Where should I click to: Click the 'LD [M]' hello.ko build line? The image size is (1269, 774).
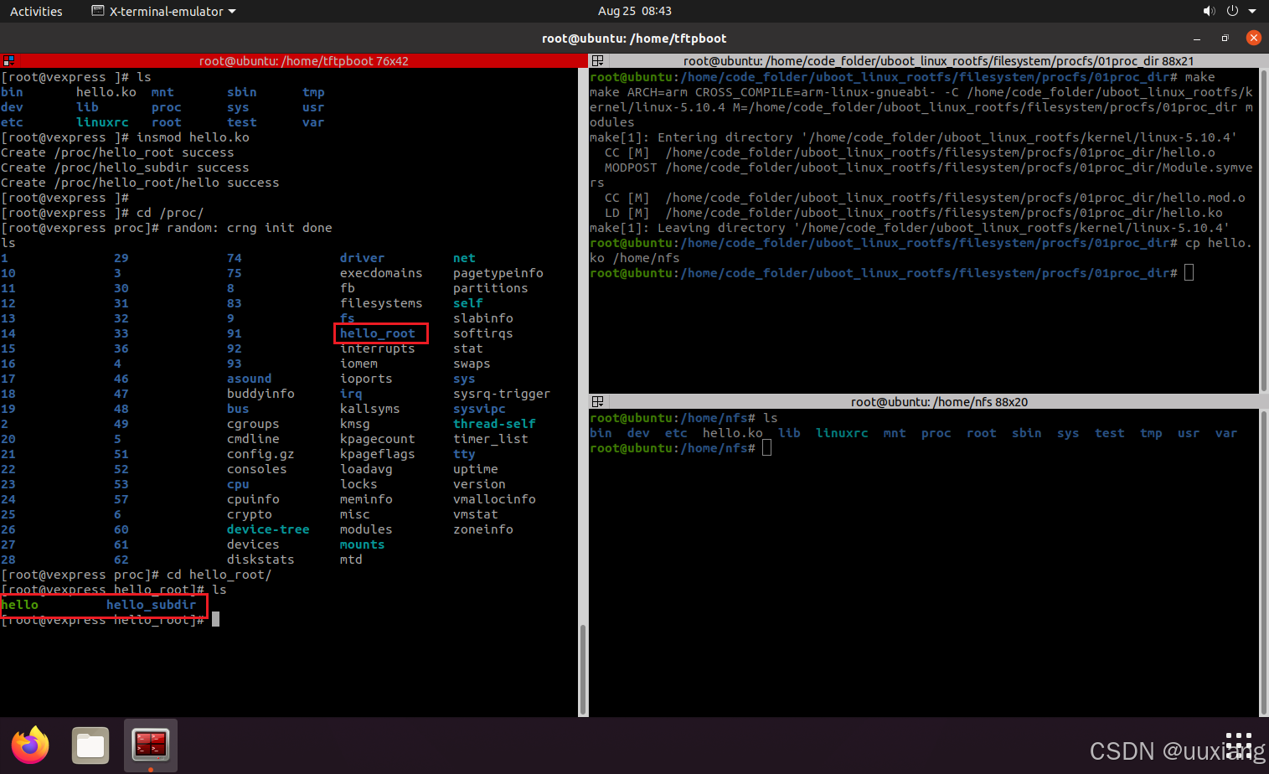pos(914,213)
